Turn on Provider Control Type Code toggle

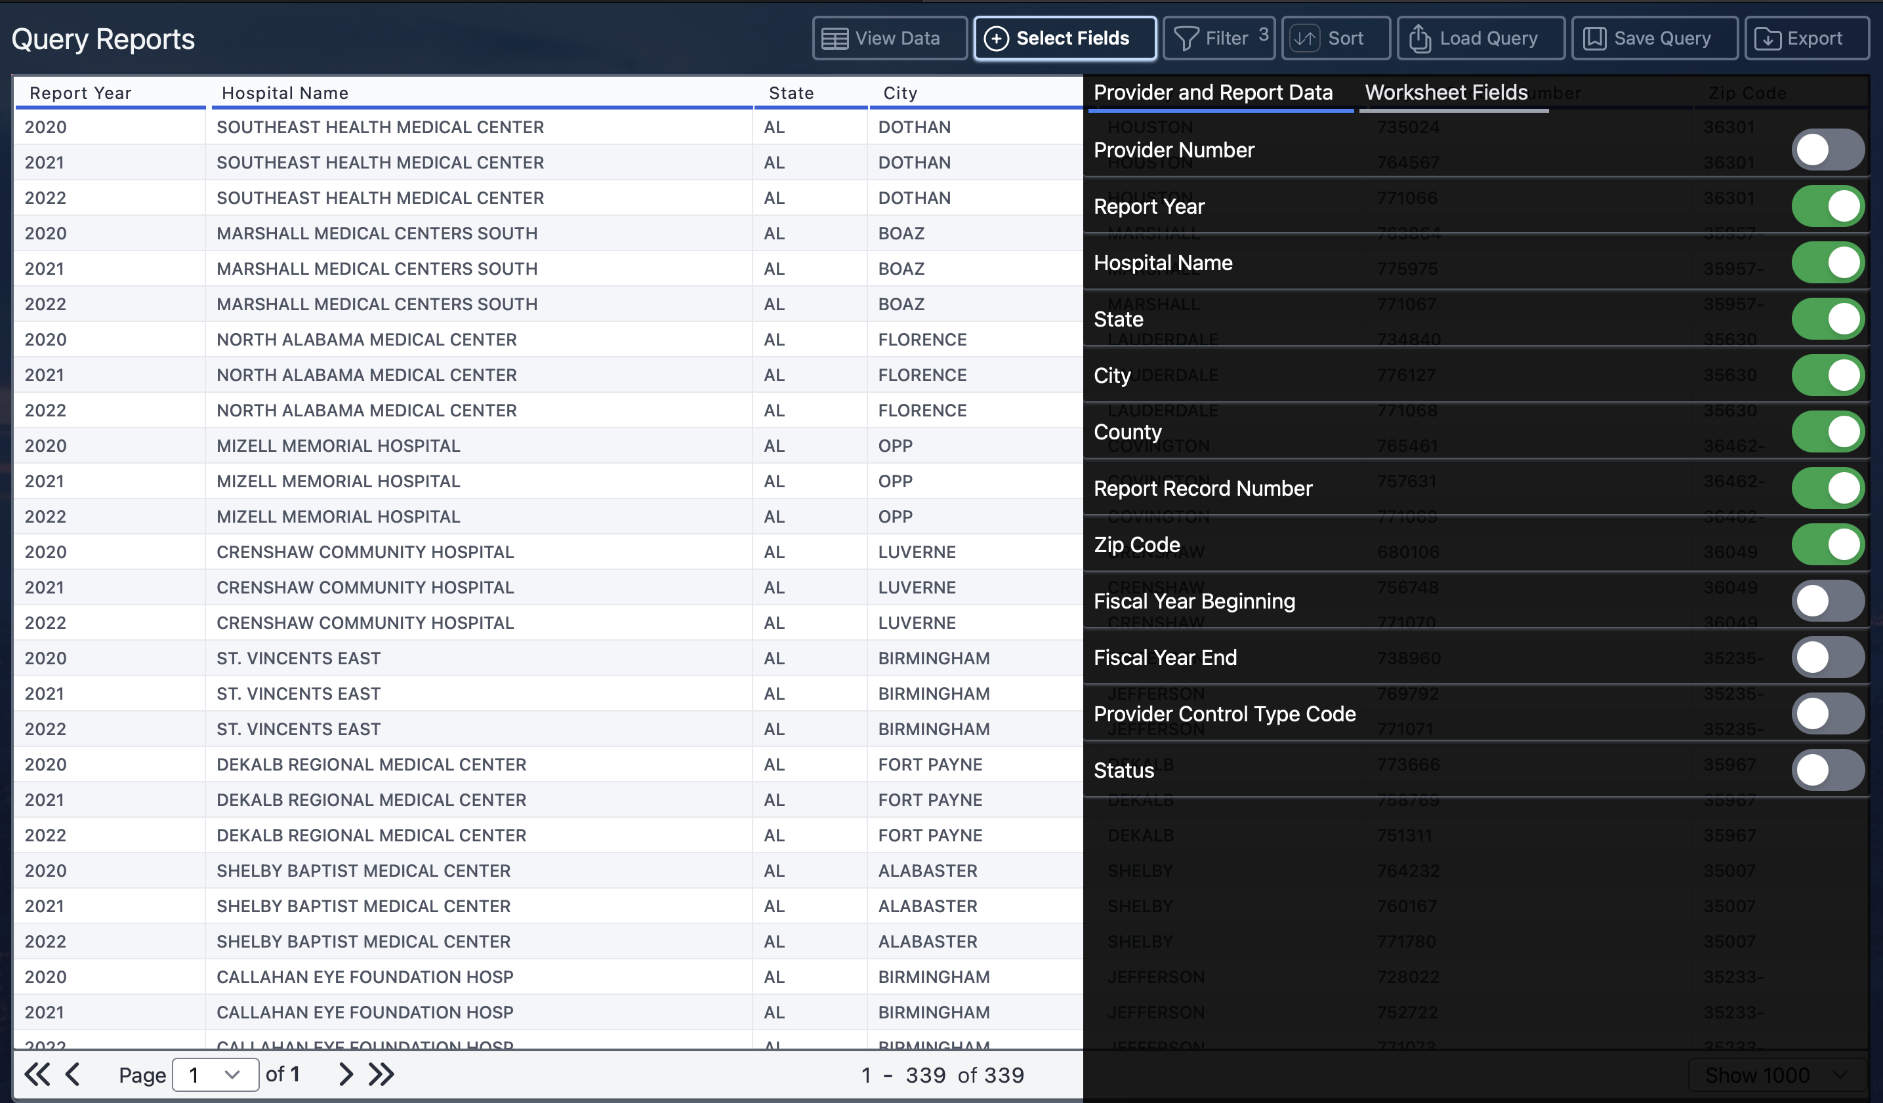click(x=1828, y=714)
